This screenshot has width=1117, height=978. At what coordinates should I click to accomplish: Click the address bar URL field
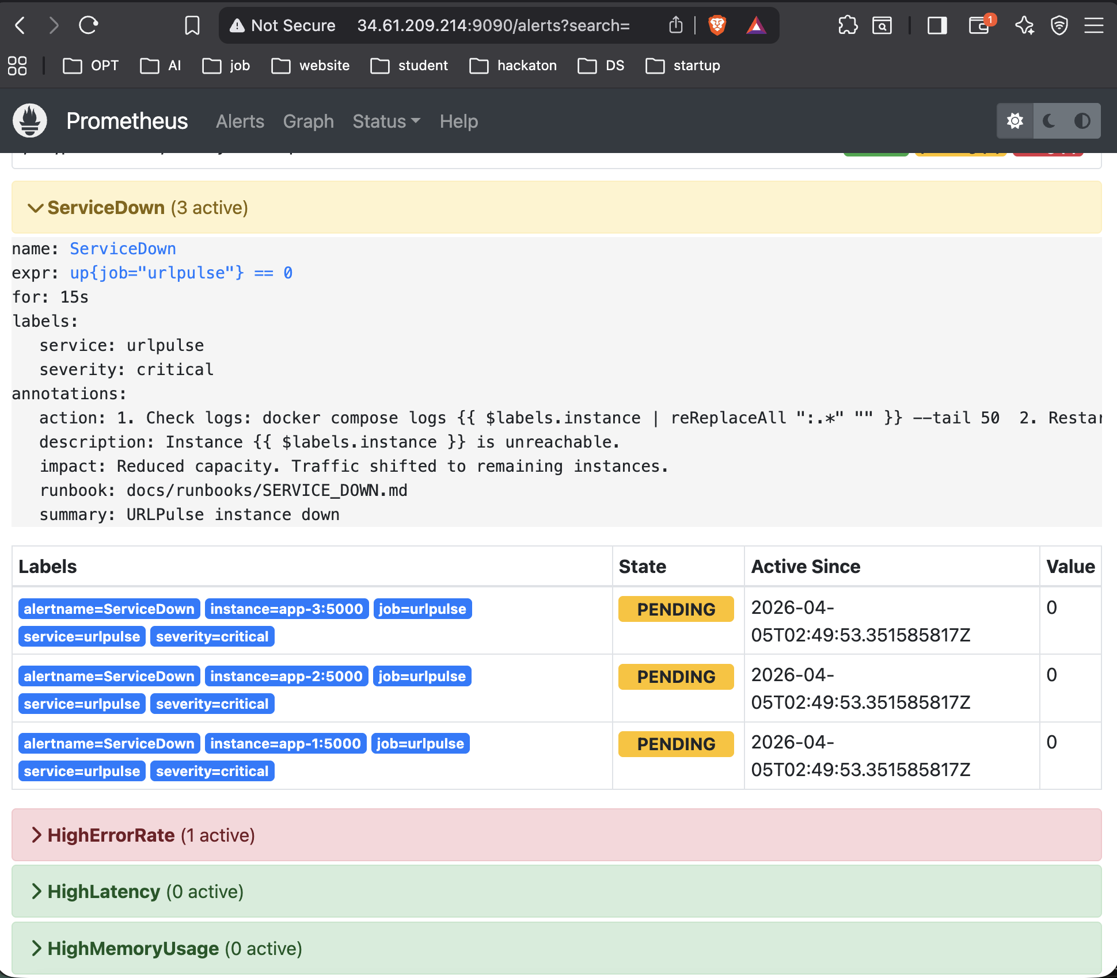click(493, 25)
